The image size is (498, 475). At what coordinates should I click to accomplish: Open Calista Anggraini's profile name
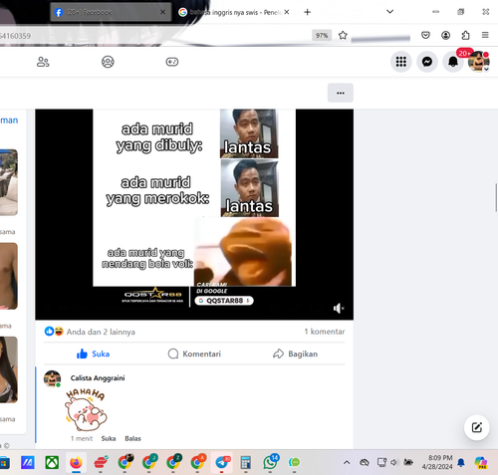coord(98,378)
